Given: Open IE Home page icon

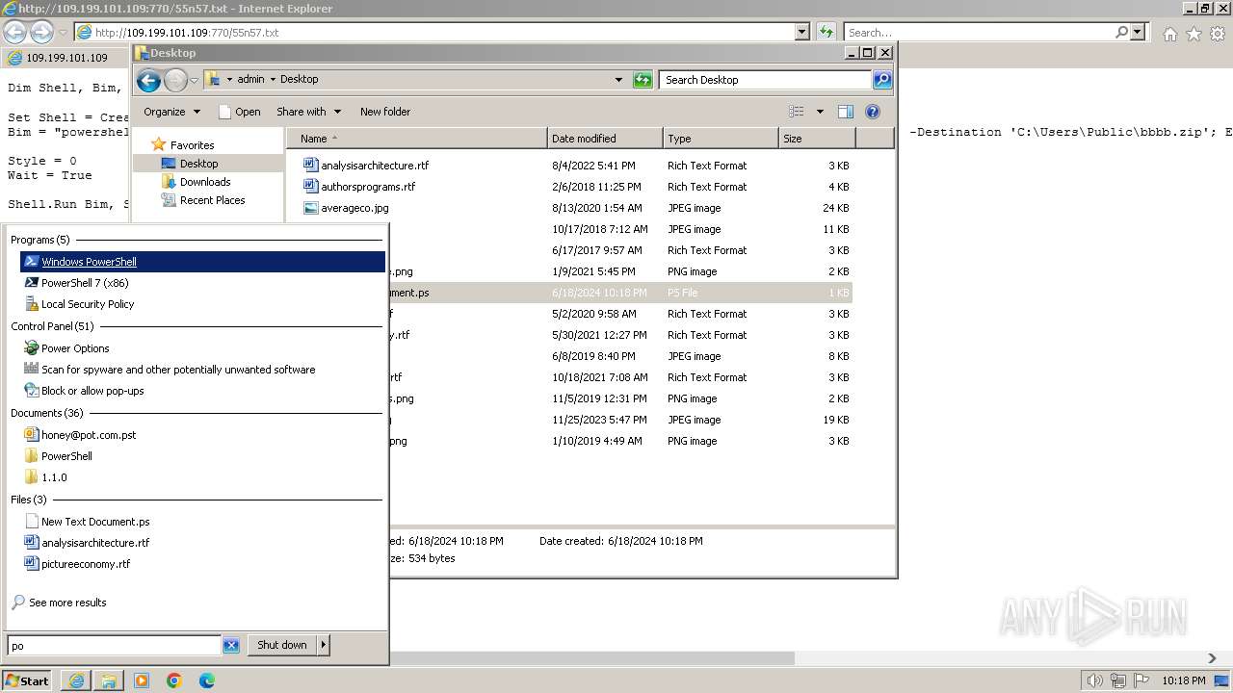Looking at the screenshot, I should (1169, 34).
